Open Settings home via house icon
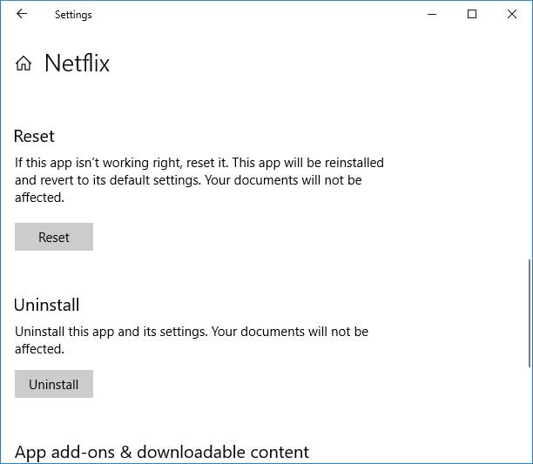The height and width of the screenshot is (464, 533). 24,64
